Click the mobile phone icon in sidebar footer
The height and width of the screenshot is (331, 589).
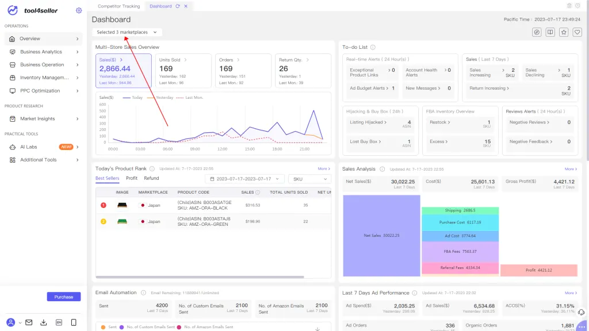[x=74, y=322]
